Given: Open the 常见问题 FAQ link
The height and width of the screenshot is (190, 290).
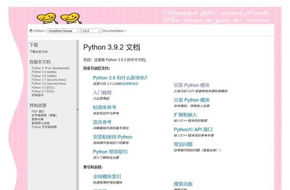Looking at the screenshot, I should (x=183, y=144).
